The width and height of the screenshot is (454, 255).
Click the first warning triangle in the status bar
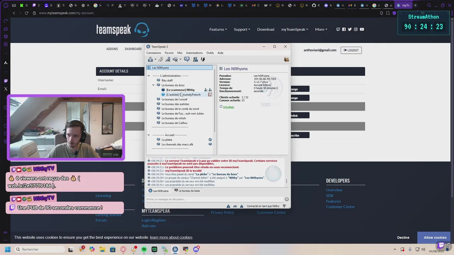(x=228, y=206)
